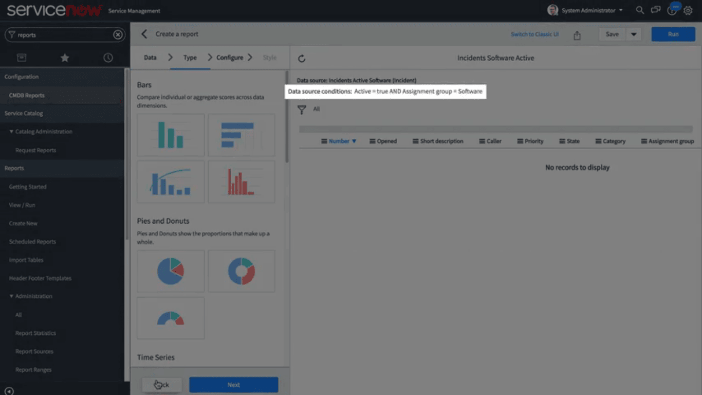
Task: Click the share report icon
Action: (577, 35)
